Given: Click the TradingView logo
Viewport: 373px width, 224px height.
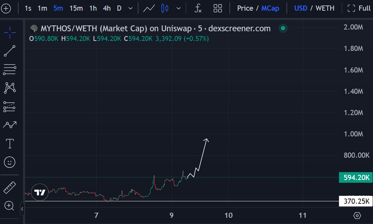Looking at the screenshot, I should pos(40,192).
